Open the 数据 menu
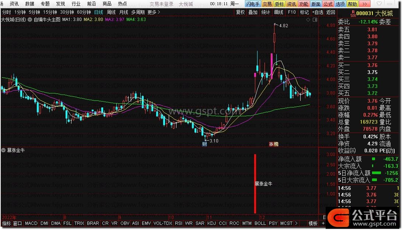403x230 pixels. click(30, 4)
